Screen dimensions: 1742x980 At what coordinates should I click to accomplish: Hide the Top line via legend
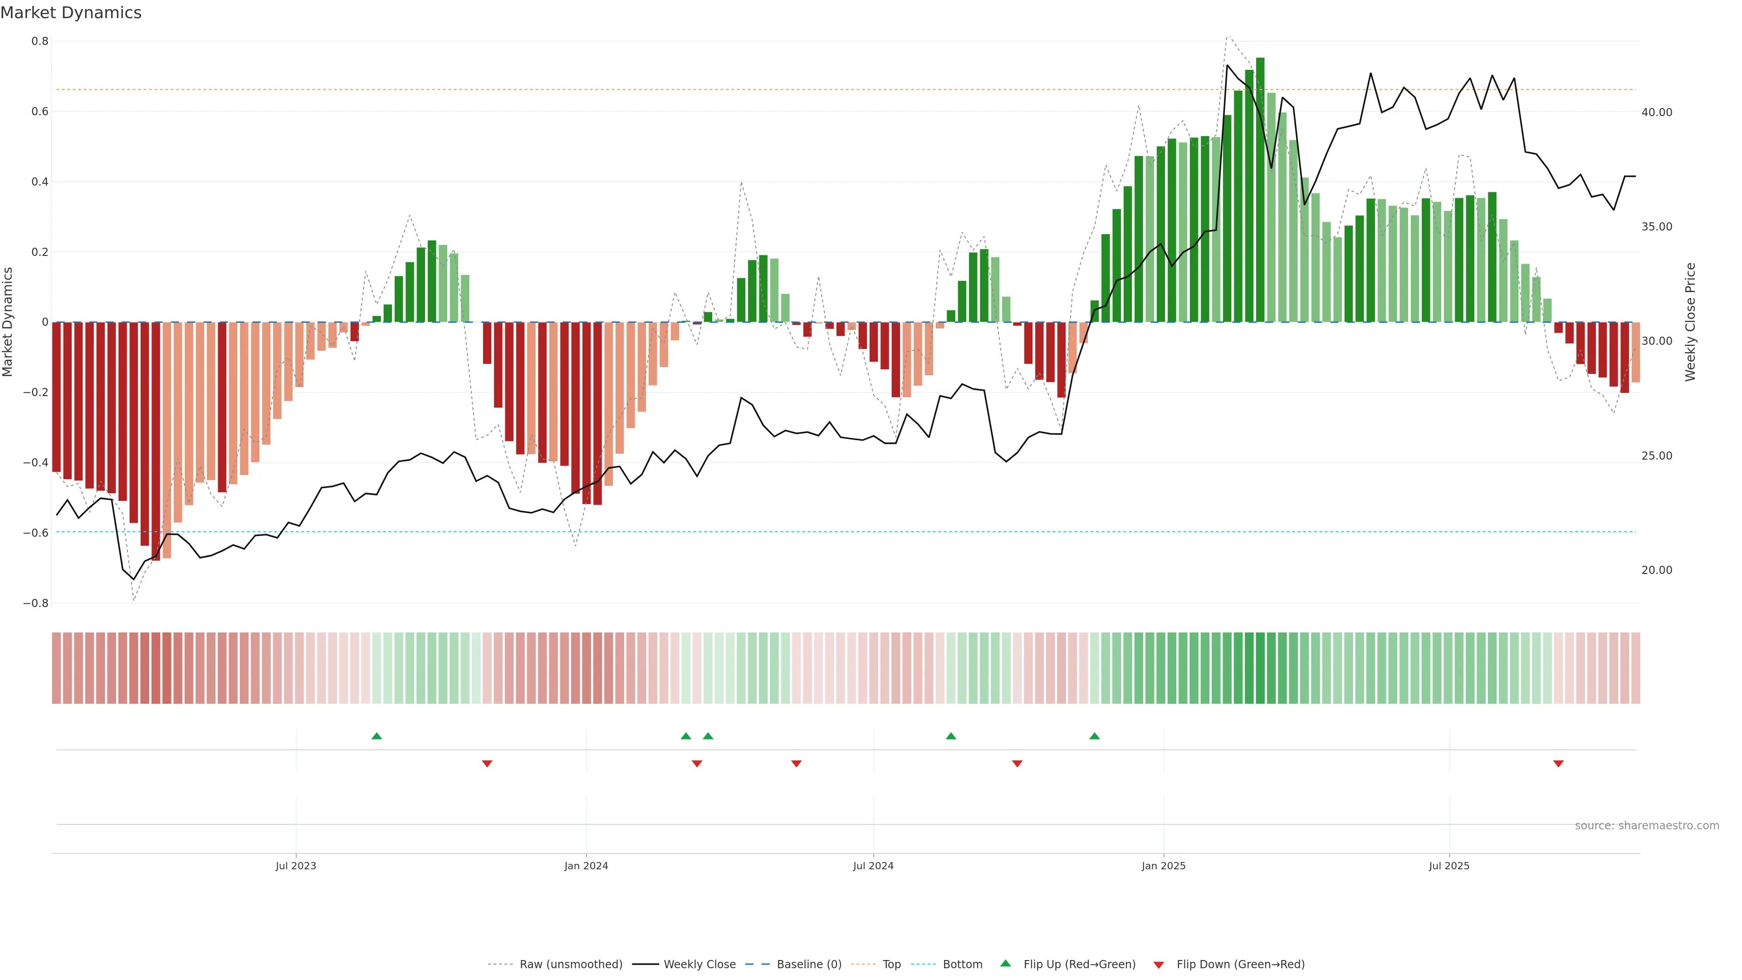(891, 965)
